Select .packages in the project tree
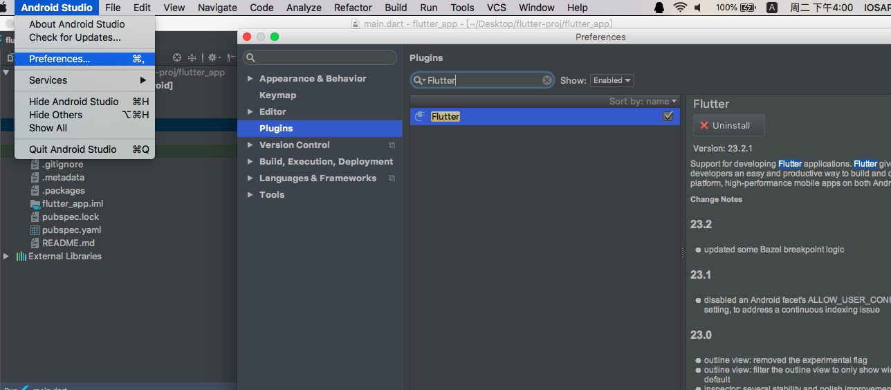The image size is (891, 390). coord(63,191)
